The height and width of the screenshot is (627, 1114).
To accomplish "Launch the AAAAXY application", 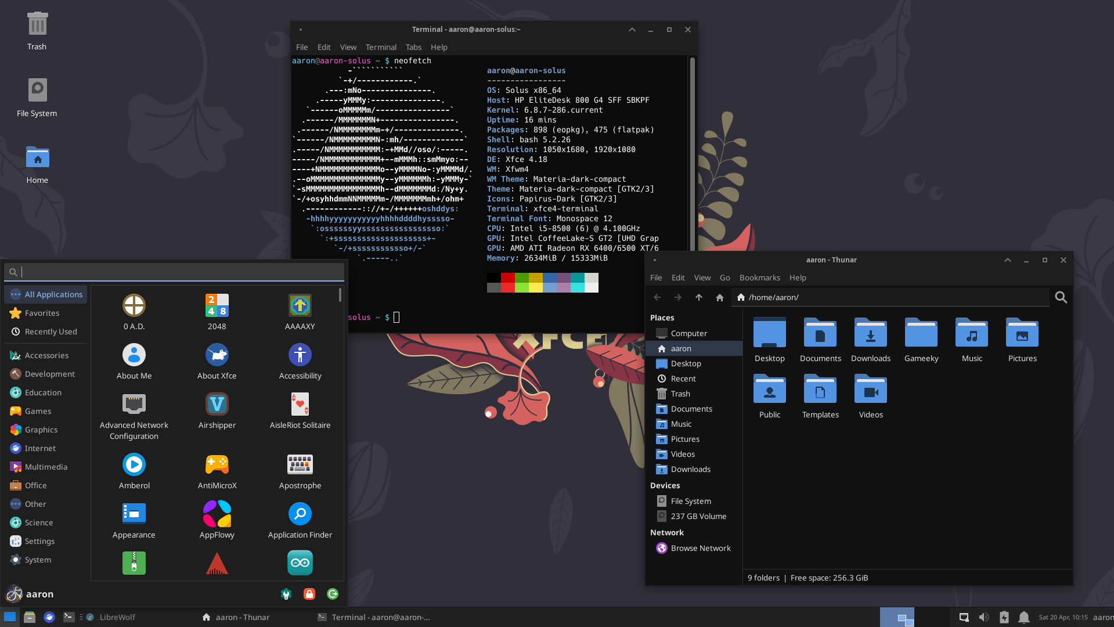I will pyautogui.click(x=300, y=306).
